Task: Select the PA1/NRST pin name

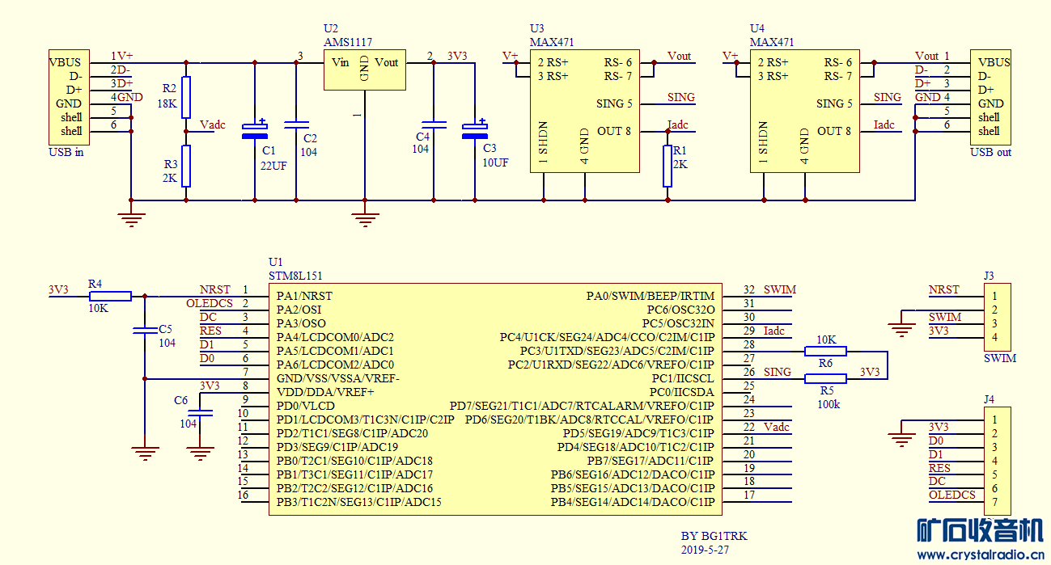Action: pos(304,296)
